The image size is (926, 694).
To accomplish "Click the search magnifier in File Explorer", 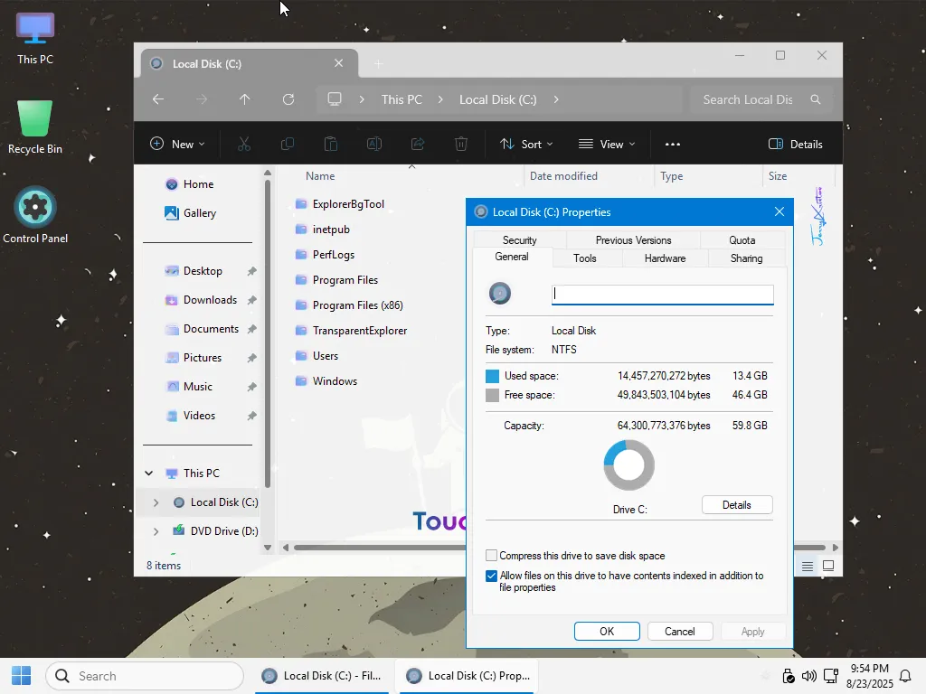I will pos(816,99).
